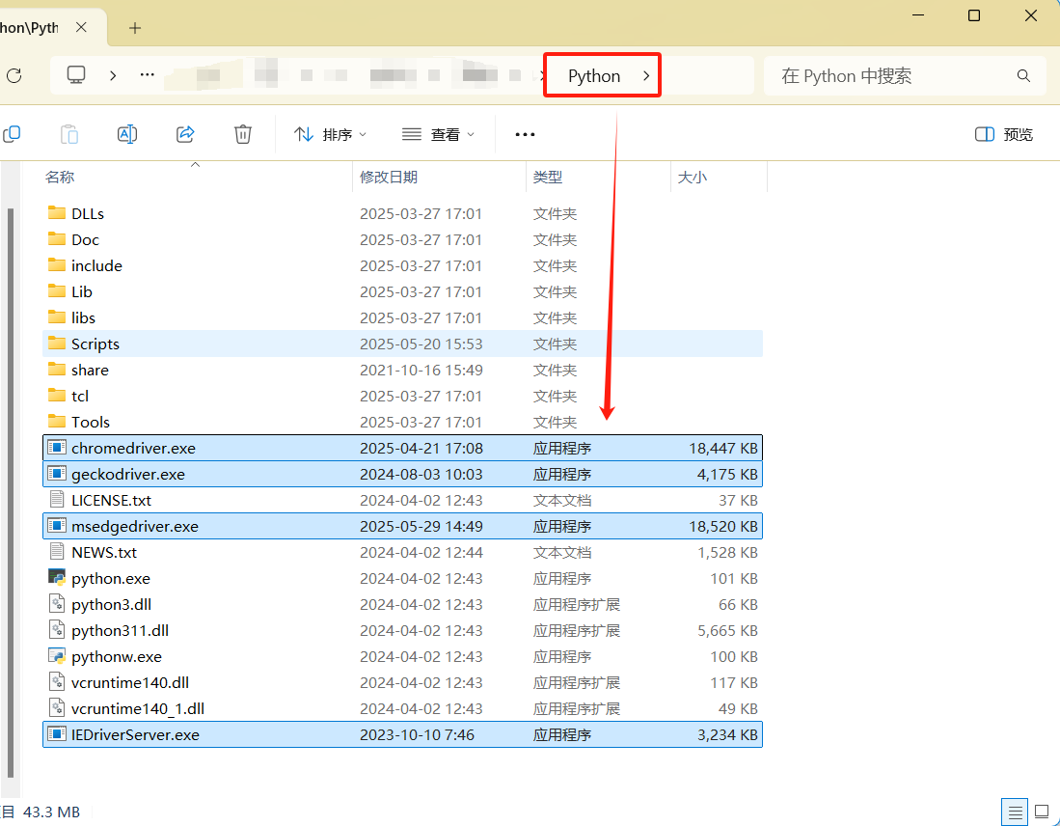Image resolution: width=1060 pixels, height=826 pixels.
Task: Click the search box 在 Python 中搜索
Action: pyautogui.click(x=905, y=76)
